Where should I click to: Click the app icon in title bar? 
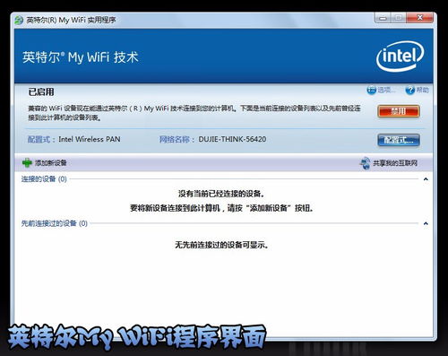[19, 21]
